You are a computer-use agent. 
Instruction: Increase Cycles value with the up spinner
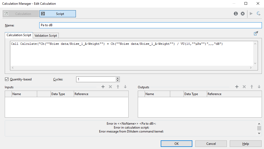coord(118,78)
